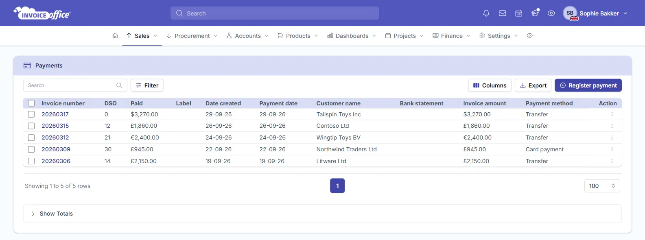Click the Filter button
Image resolution: width=645 pixels, height=240 pixels.
(147, 85)
